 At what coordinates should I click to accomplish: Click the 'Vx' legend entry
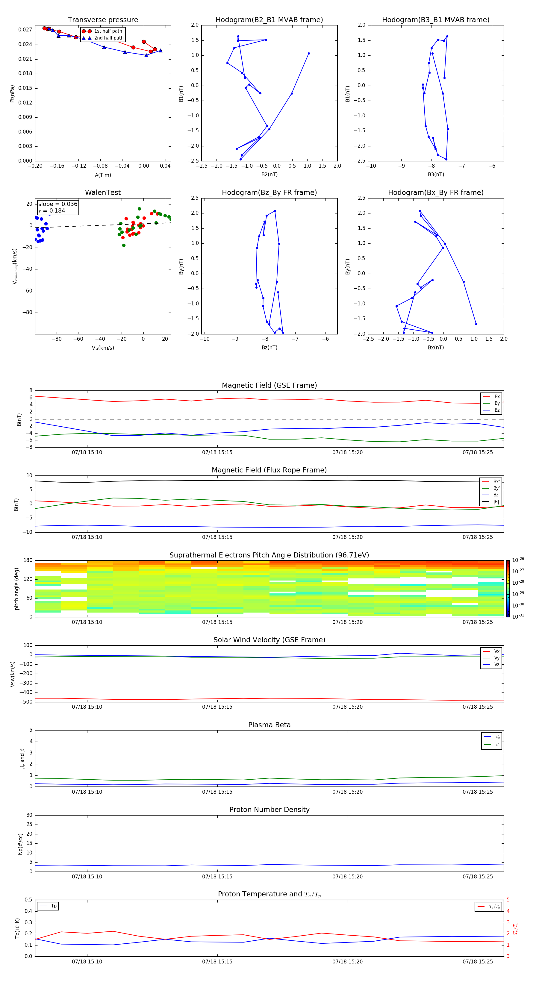pyautogui.click(x=491, y=651)
